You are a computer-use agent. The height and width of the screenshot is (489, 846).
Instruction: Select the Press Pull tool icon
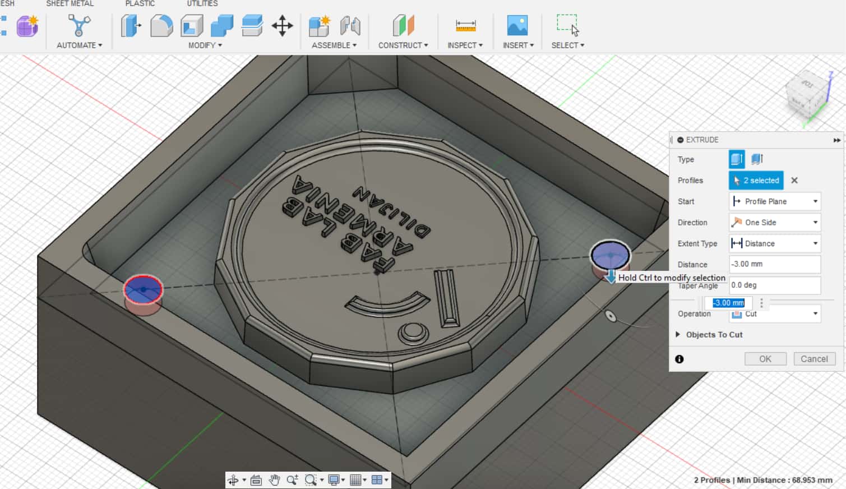click(131, 26)
